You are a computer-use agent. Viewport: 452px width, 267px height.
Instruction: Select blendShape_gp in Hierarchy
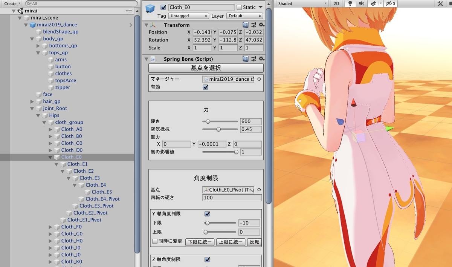[61, 32]
